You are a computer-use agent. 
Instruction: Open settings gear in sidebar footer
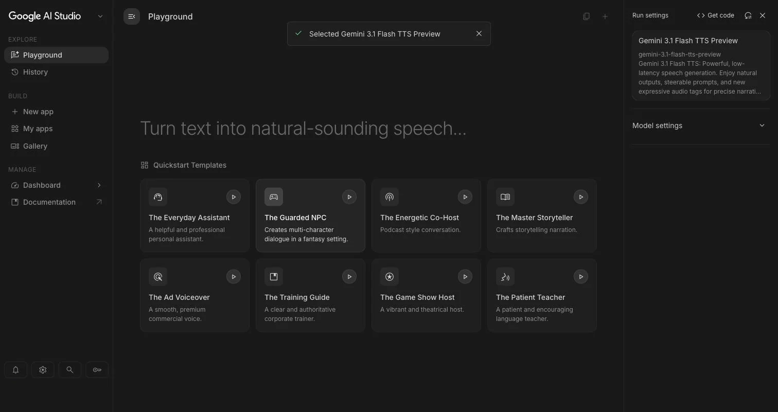43,370
